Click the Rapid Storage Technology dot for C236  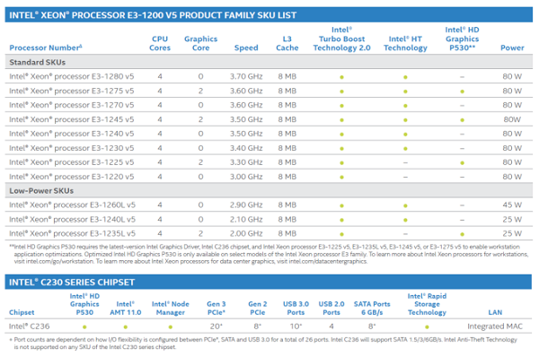(427, 327)
